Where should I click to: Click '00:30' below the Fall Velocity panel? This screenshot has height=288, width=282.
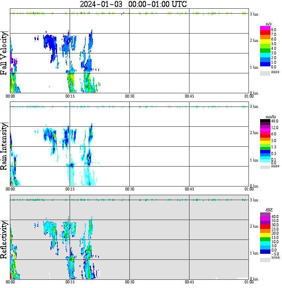(130, 96)
